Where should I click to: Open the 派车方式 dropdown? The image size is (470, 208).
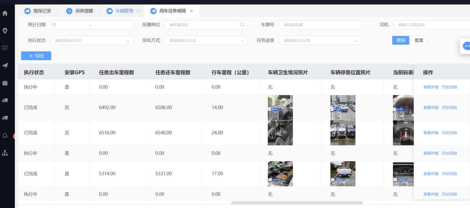[x=206, y=41]
